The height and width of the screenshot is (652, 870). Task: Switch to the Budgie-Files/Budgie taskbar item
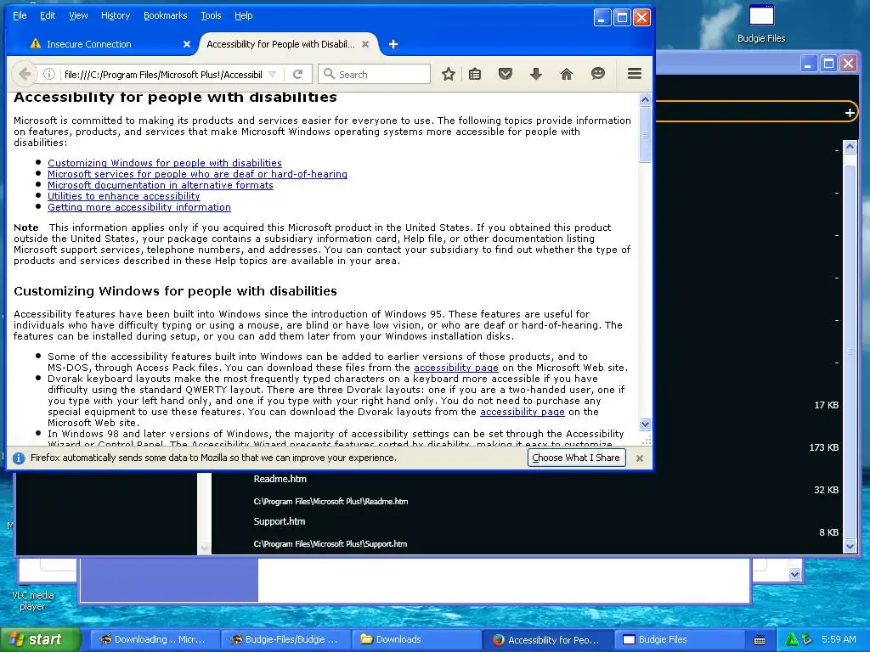pyautogui.click(x=285, y=640)
